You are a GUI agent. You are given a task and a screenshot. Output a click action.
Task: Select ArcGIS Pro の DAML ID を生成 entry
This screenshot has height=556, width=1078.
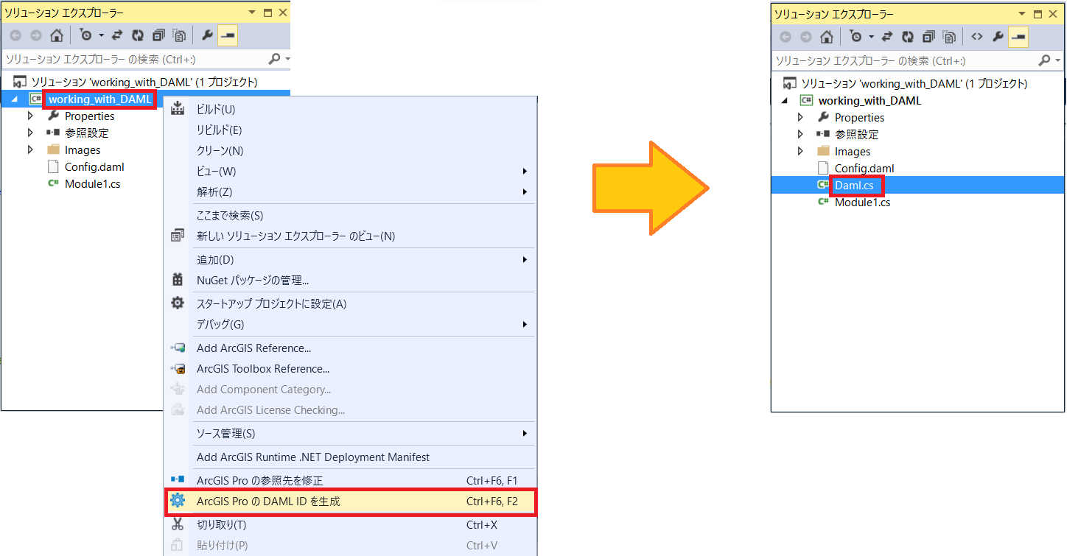click(x=350, y=501)
